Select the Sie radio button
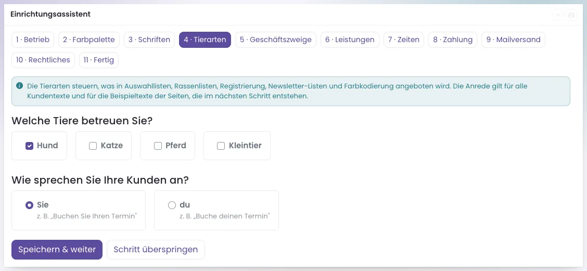This screenshot has width=587, height=271. tap(29, 205)
